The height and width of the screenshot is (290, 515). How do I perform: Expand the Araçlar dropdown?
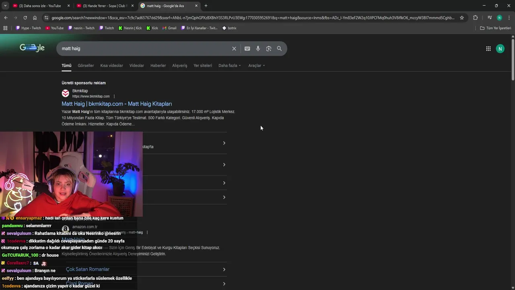pyautogui.click(x=257, y=66)
